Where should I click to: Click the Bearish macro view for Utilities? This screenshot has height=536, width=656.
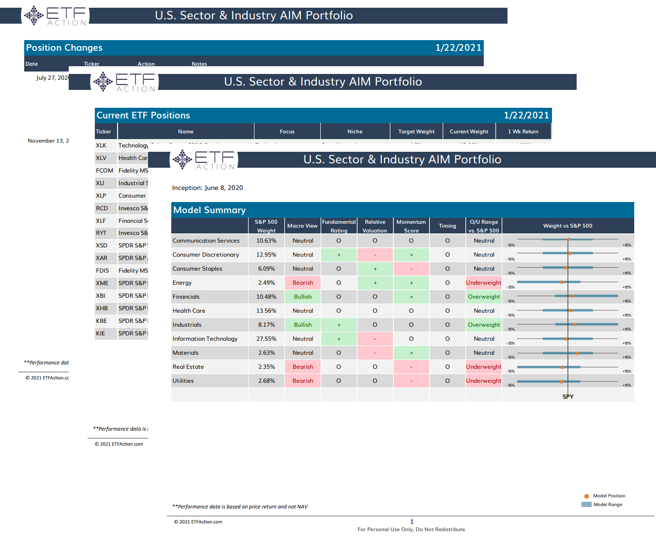tap(303, 381)
